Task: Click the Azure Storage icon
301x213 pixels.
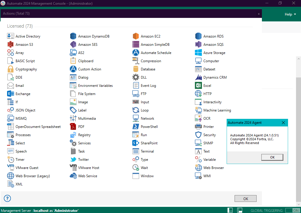Action: tap(198, 53)
